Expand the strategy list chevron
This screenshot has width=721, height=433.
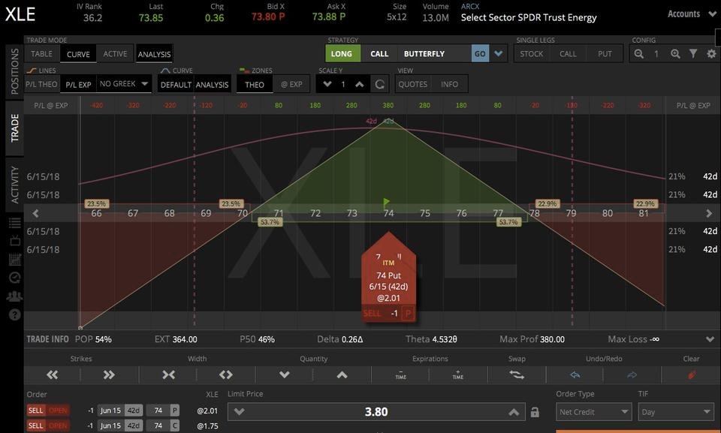click(x=499, y=53)
